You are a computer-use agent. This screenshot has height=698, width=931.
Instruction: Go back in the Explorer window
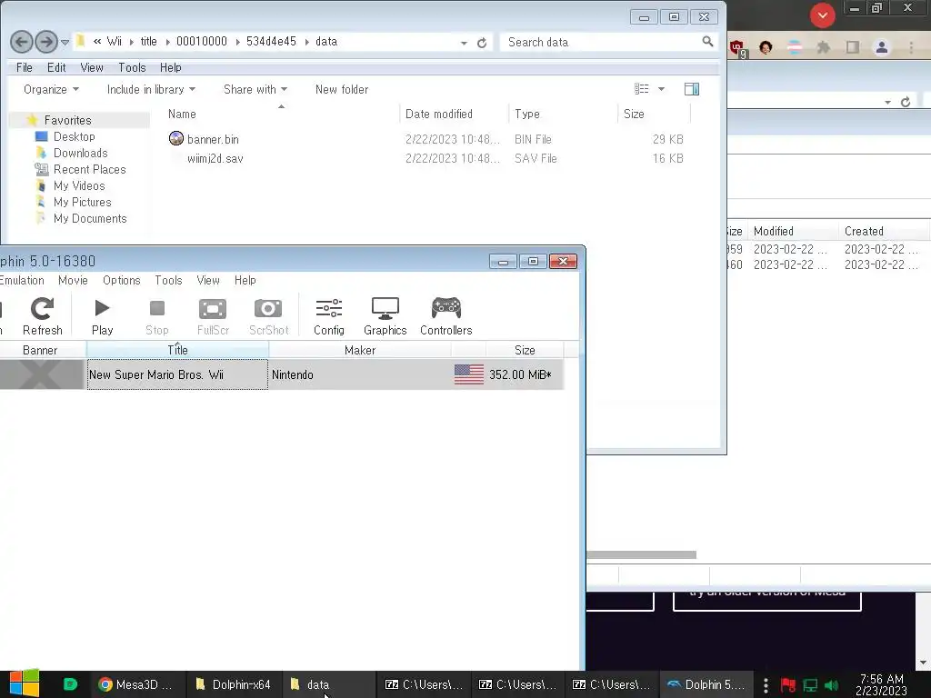22,42
